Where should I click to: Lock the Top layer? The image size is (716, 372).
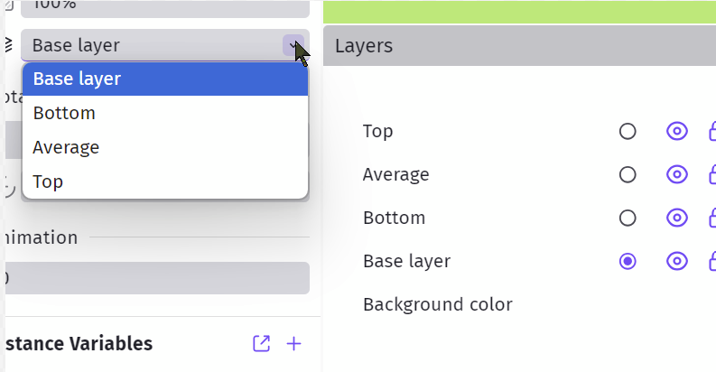pos(711,132)
